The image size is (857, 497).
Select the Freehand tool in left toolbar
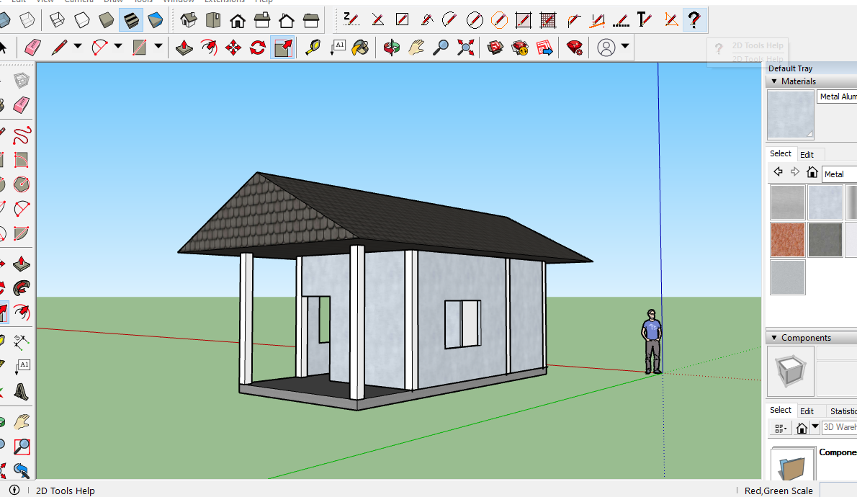(x=22, y=135)
